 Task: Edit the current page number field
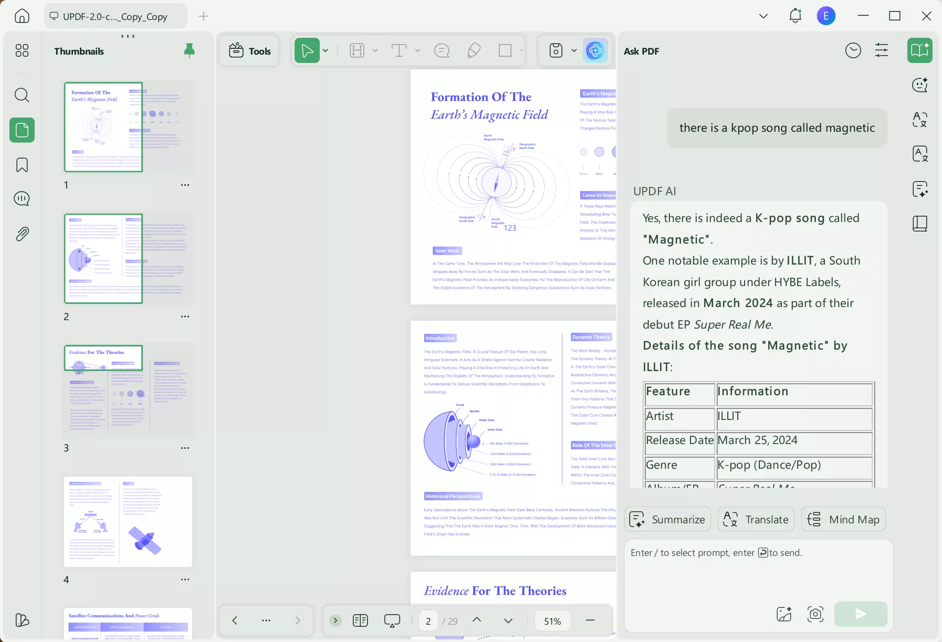[x=428, y=621]
